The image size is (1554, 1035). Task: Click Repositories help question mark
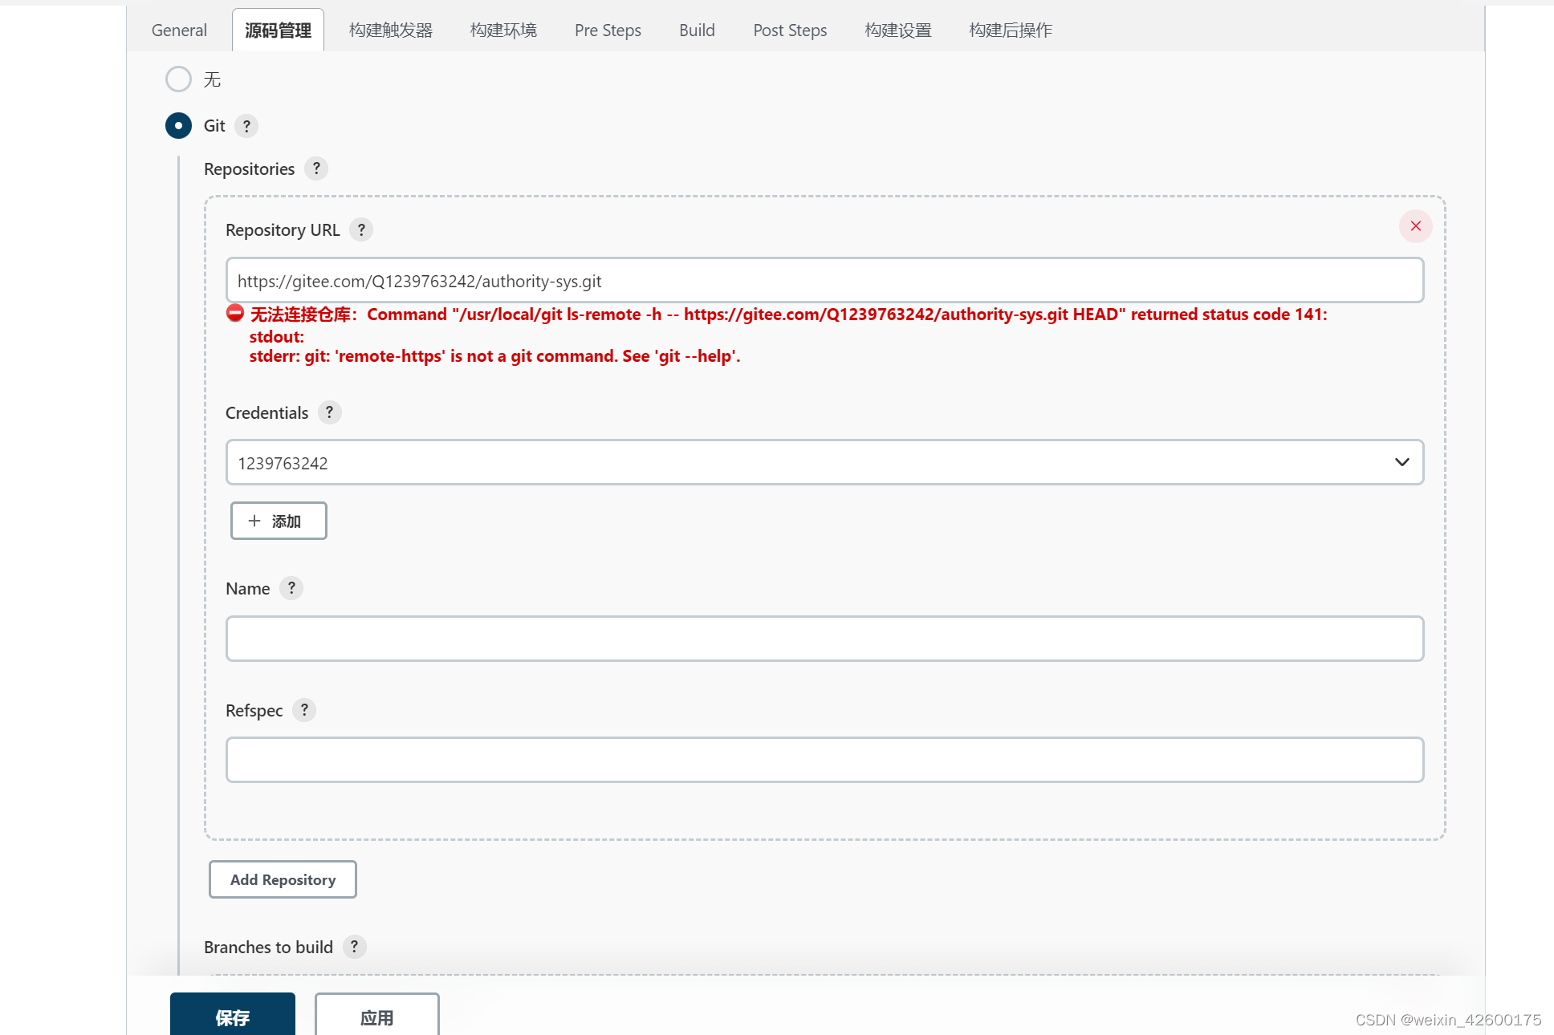(x=316, y=168)
